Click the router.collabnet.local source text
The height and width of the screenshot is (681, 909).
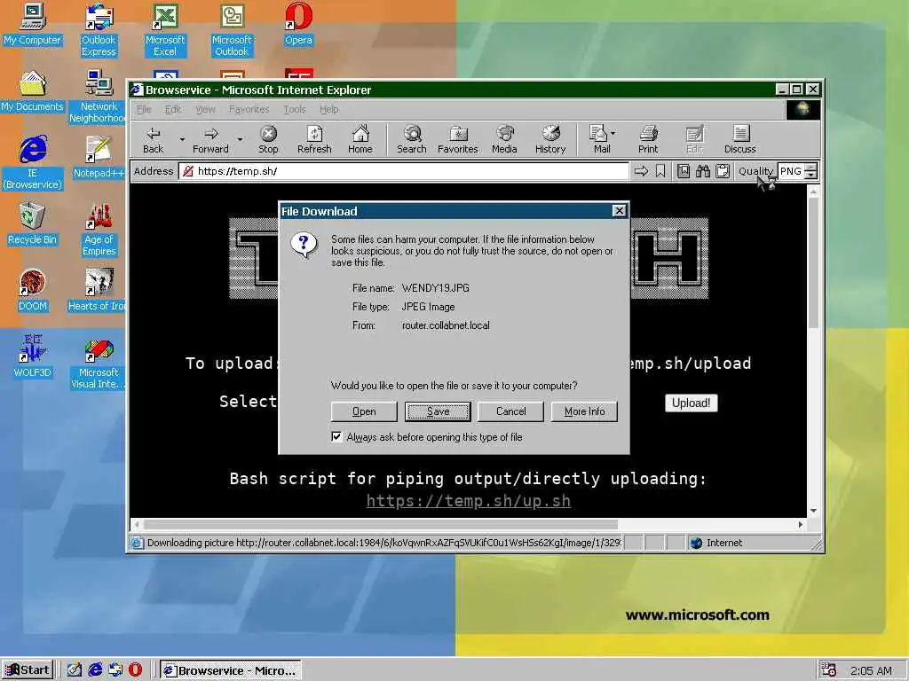tap(446, 325)
